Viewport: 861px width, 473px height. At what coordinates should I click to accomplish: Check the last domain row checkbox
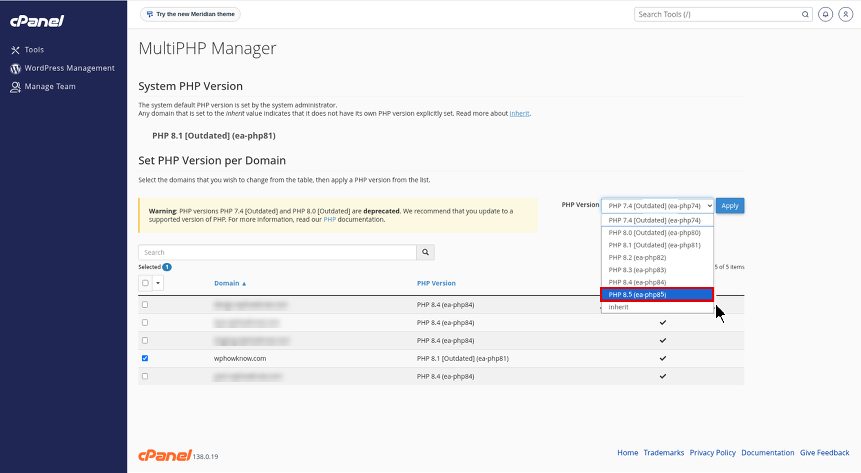click(145, 376)
